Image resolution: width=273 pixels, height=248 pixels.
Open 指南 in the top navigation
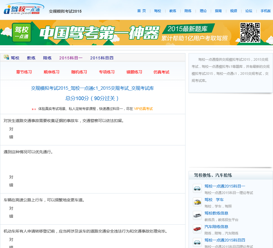pos(218,11)
